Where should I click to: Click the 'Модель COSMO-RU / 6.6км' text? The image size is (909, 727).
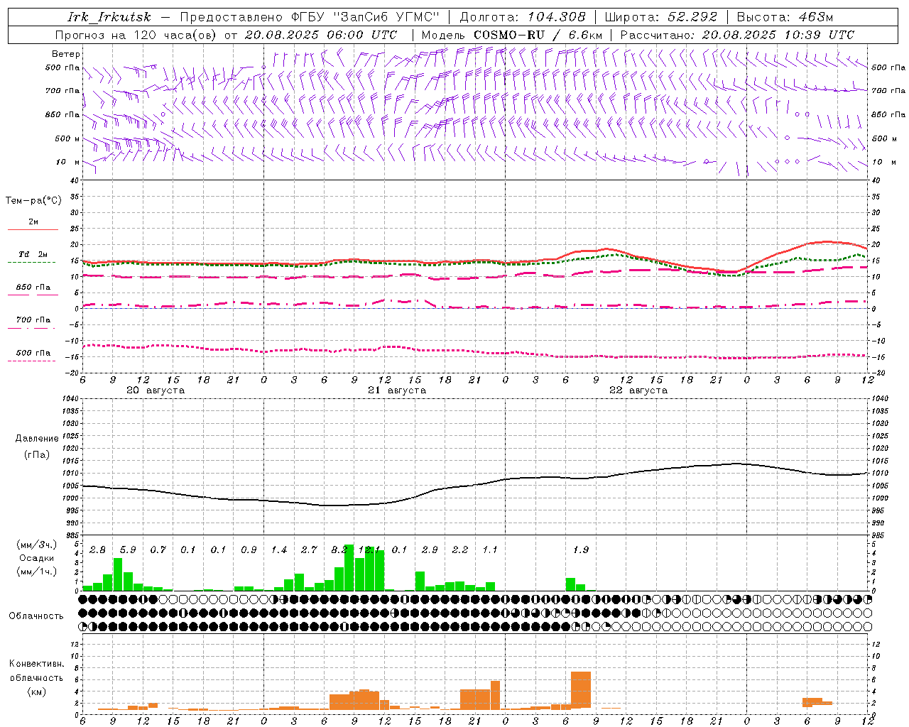pos(512,35)
